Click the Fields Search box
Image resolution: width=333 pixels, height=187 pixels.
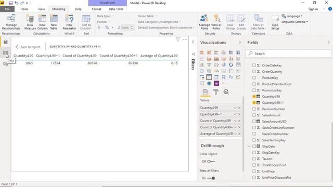(x=288, y=54)
